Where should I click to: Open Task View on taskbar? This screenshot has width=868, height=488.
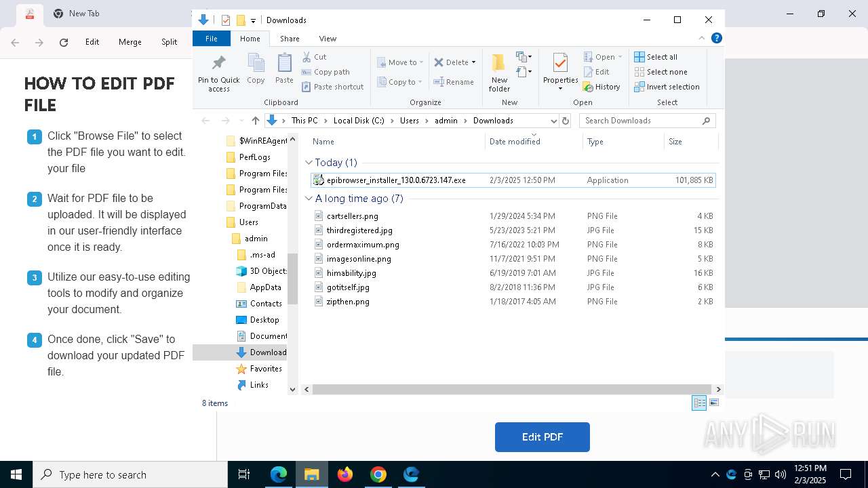pyautogui.click(x=244, y=474)
